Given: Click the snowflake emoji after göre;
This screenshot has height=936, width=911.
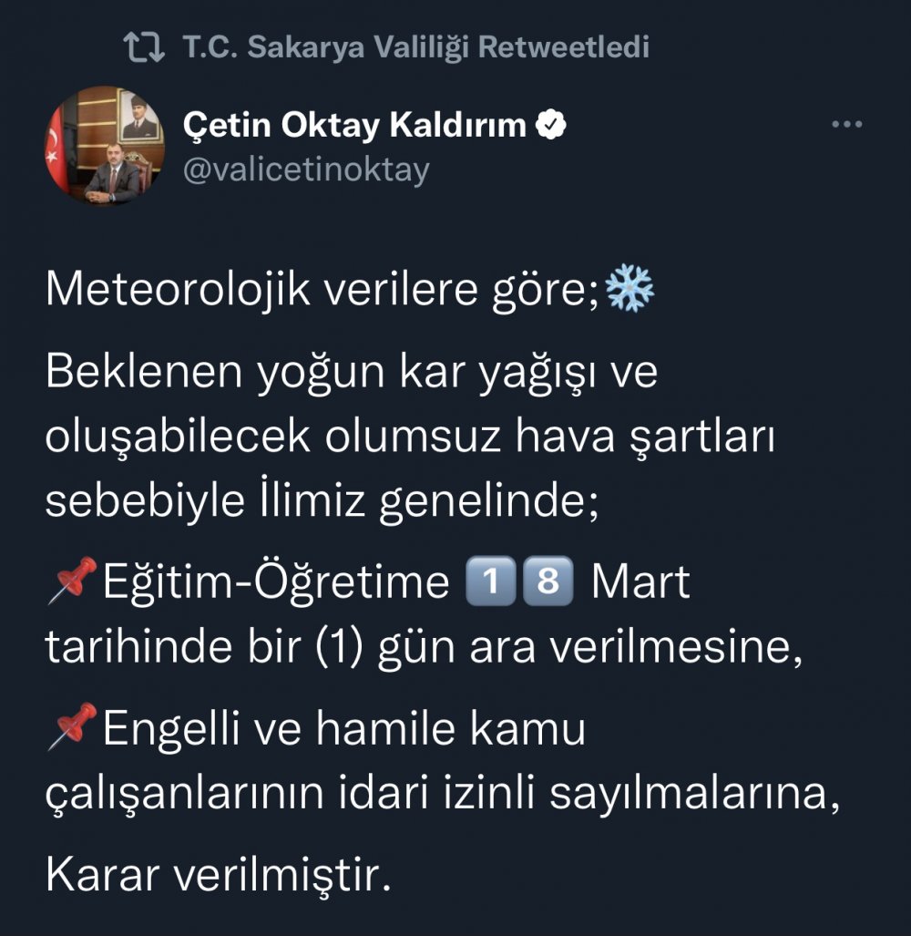Looking at the screenshot, I should (630, 289).
